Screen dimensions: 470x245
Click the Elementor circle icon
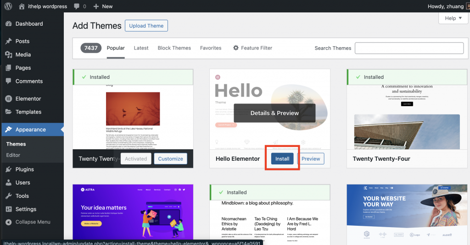(9, 98)
